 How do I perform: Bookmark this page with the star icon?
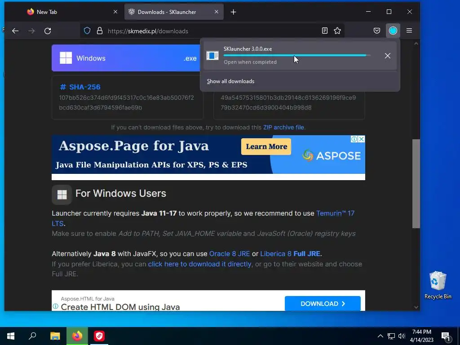tap(337, 31)
